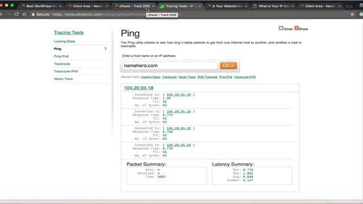This screenshot has height=204, width=363.
Task: Click IP link in third ping result
Action: (x=179, y=129)
